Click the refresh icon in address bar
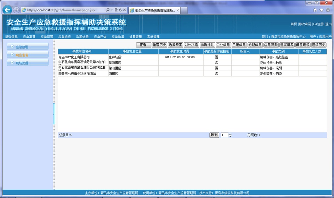This screenshot has width=334, height=198. coord(120,10)
